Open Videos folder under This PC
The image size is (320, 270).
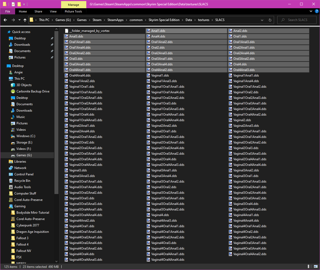[x=21, y=130]
